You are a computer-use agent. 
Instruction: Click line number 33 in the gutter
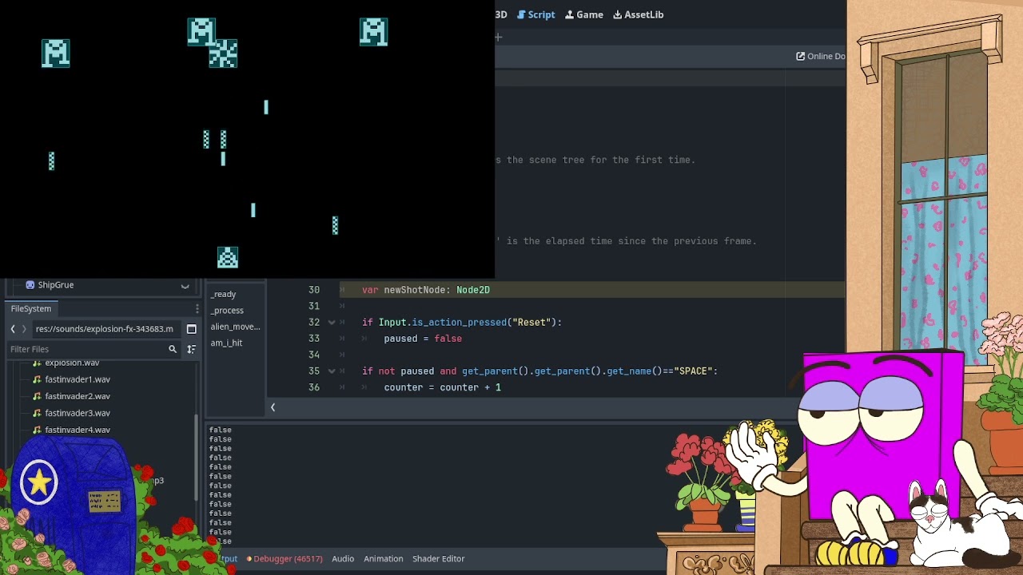tap(314, 339)
